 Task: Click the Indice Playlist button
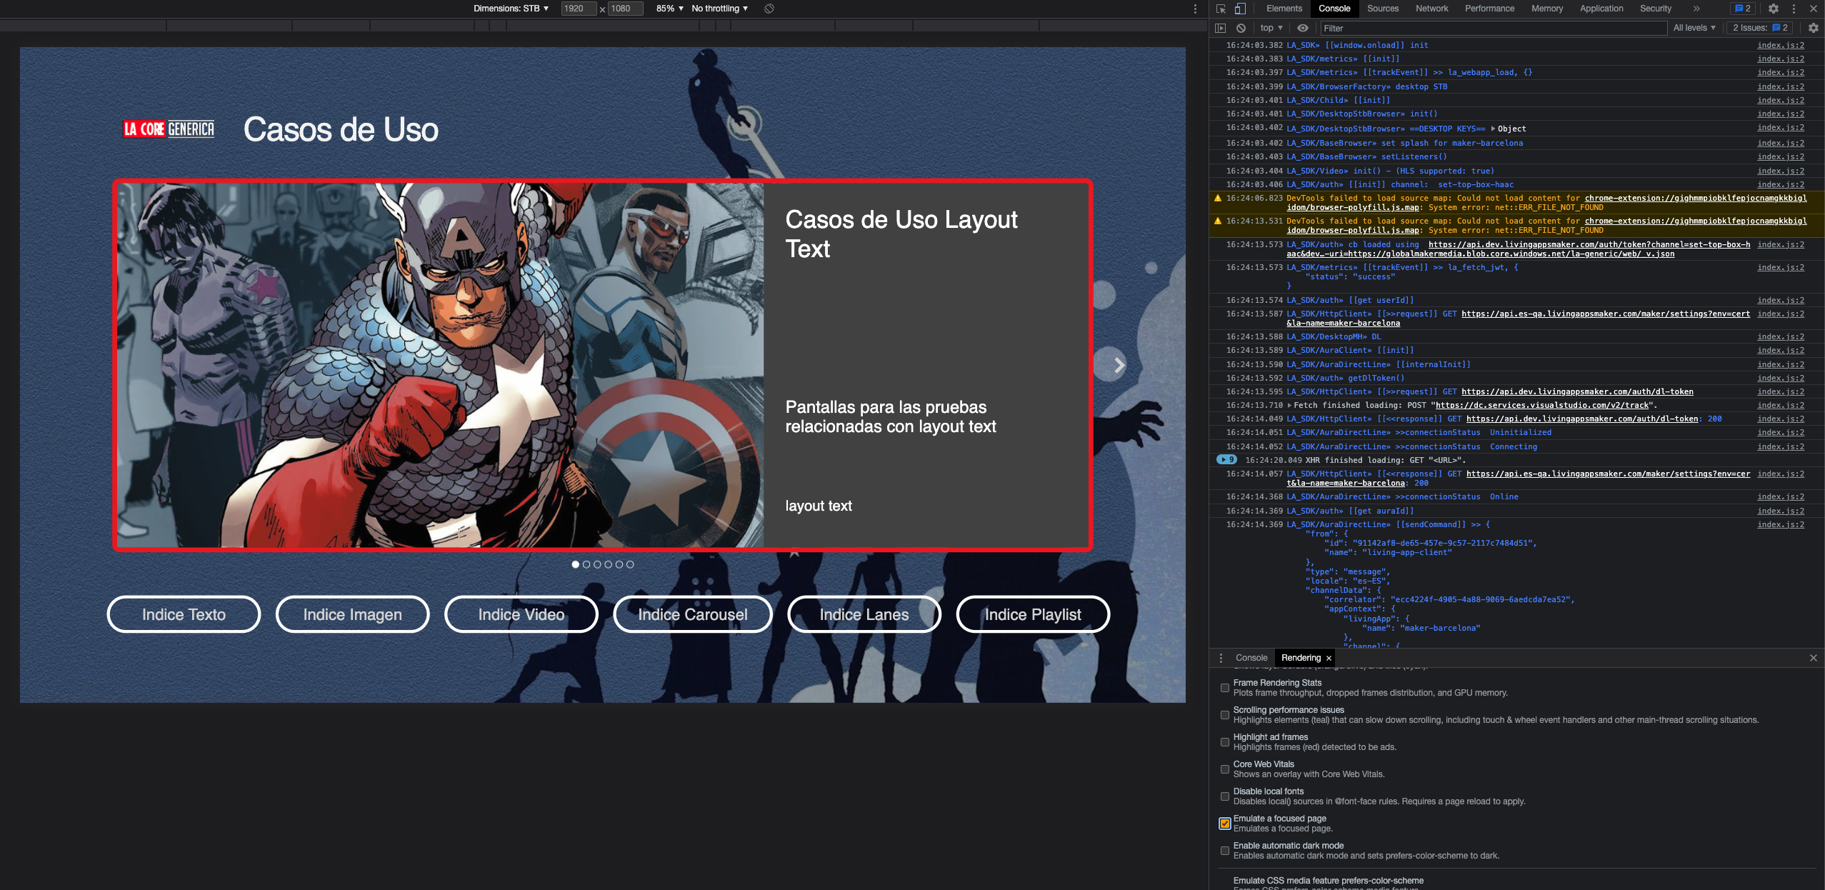point(1032,615)
